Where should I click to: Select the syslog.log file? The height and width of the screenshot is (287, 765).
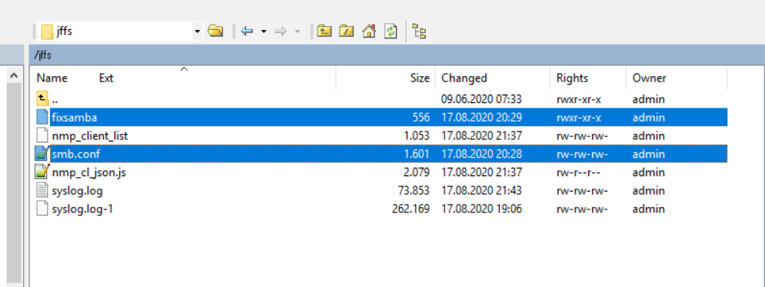pyautogui.click(x=381, y=190)
